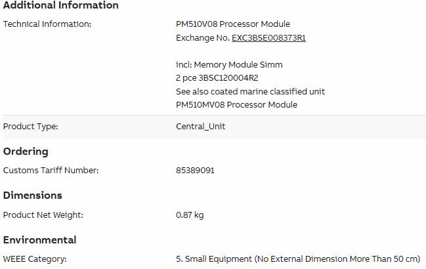Open the EXC3BSE008373R1 exchange number link
The image size is (426, 269).
pos(268,38)
